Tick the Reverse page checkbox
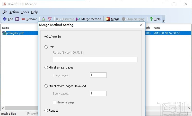This screenshot has height=116, width=192. 54,102
